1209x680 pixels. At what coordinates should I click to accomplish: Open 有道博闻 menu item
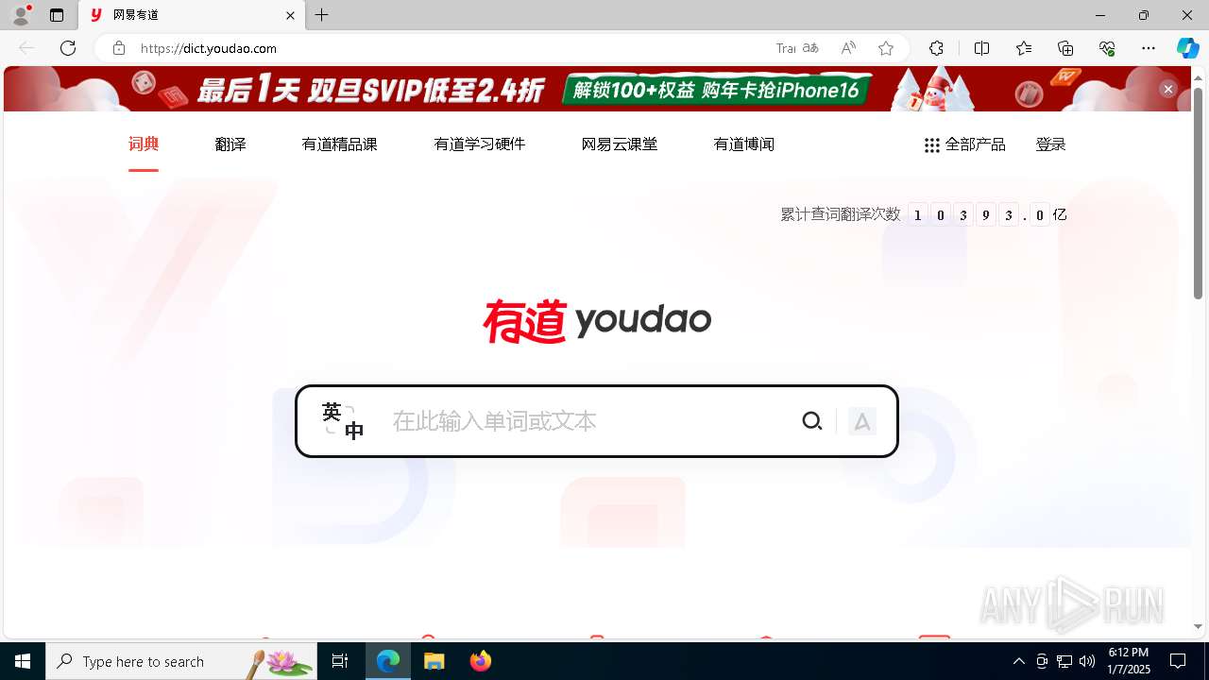[x=744, y=144]
